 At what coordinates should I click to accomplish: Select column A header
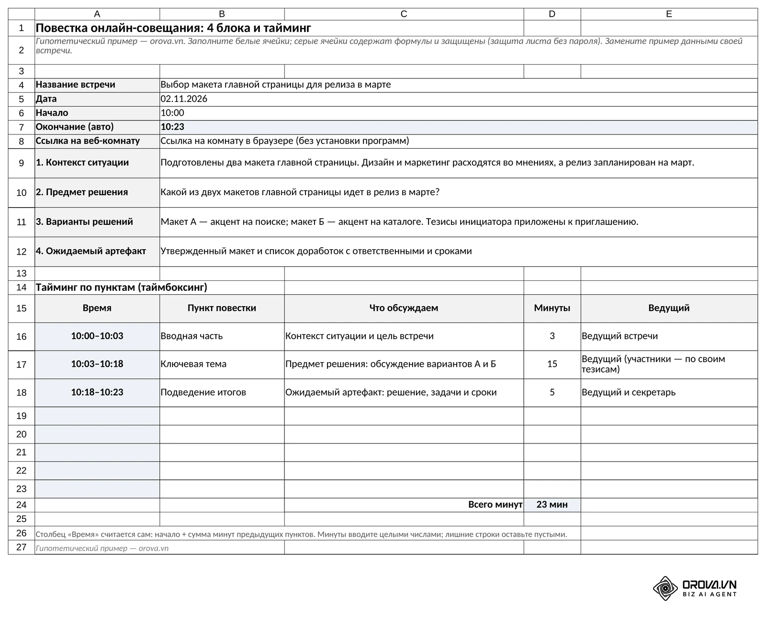click(x=97, y=14)
